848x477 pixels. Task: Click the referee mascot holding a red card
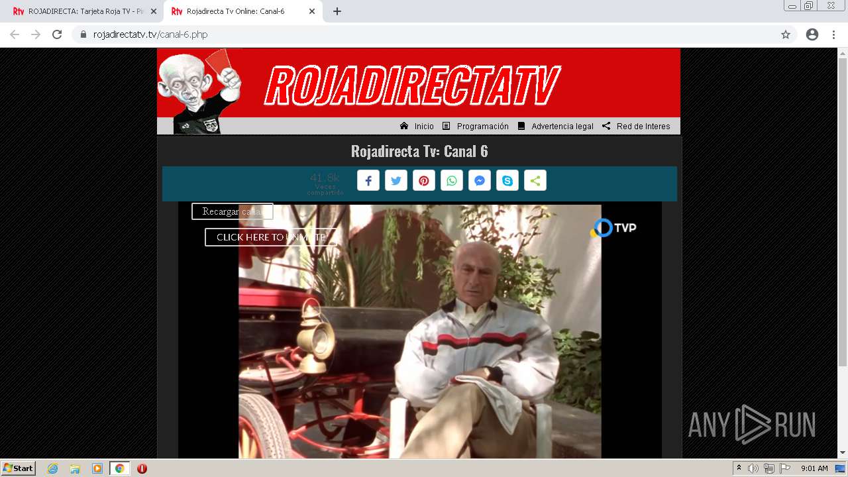tap(199, 91)
